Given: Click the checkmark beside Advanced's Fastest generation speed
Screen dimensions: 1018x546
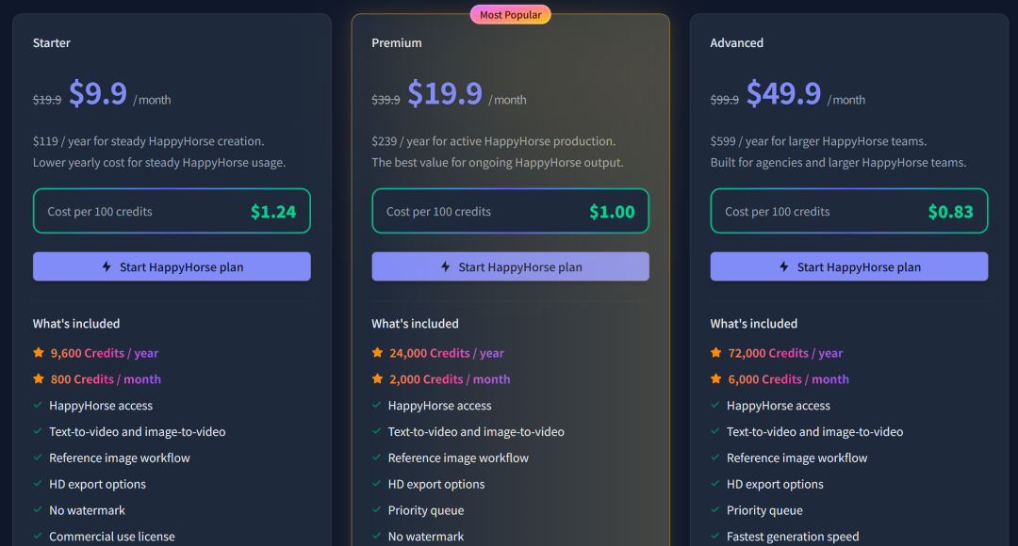Looking at the screenshot, I should tap(715, 537).
